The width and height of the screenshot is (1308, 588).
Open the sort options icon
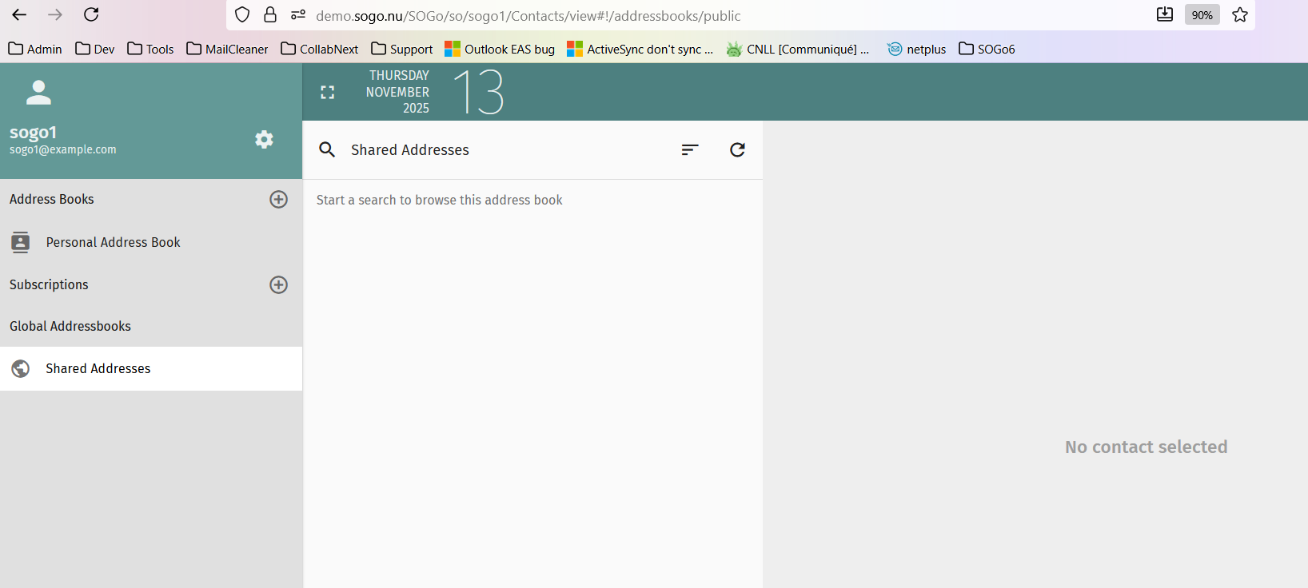690,149
